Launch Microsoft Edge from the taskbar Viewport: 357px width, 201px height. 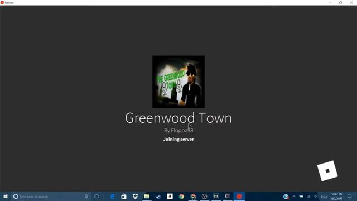(x=112, y=196)
